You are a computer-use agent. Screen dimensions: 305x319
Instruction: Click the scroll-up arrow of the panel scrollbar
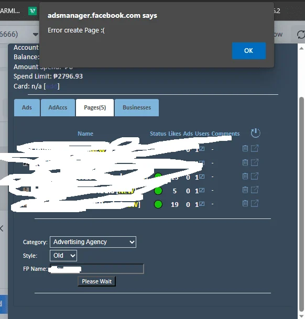pyautogui.click(x=301, y=48)
